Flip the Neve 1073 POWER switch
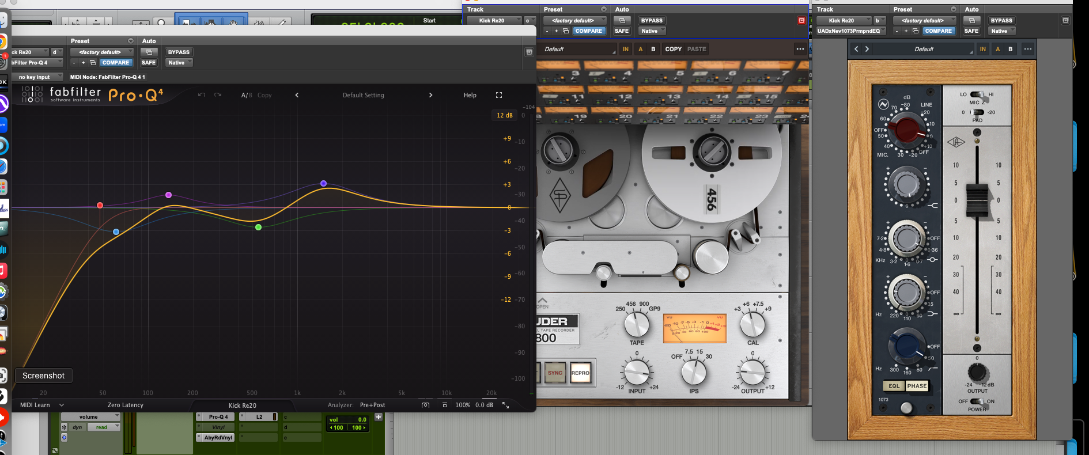Image resolution: width=1089 pixels, height=455 pixels. pos(977,401)
